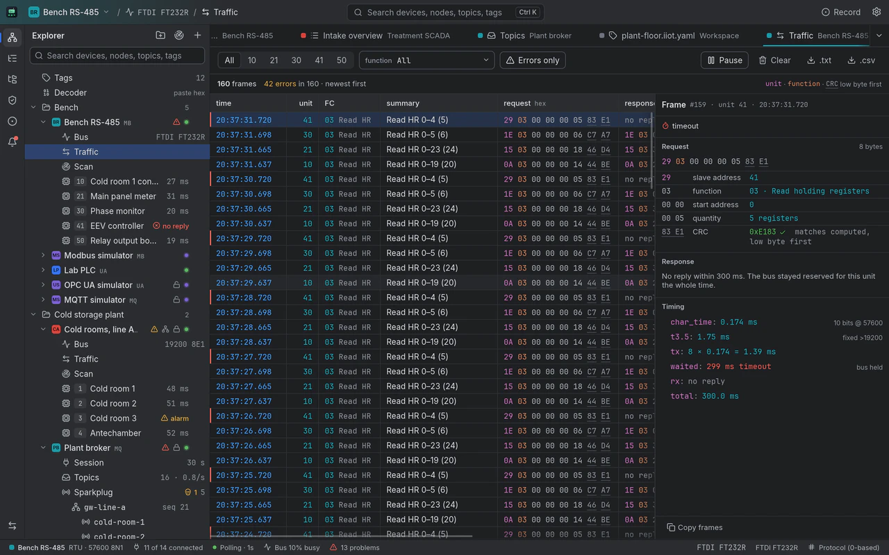
Task: Switch to the Intake overview tab
Action: coord(375,35)
